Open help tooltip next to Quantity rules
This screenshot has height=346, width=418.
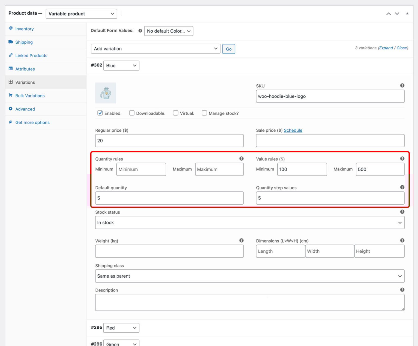(x=241, y=158)
